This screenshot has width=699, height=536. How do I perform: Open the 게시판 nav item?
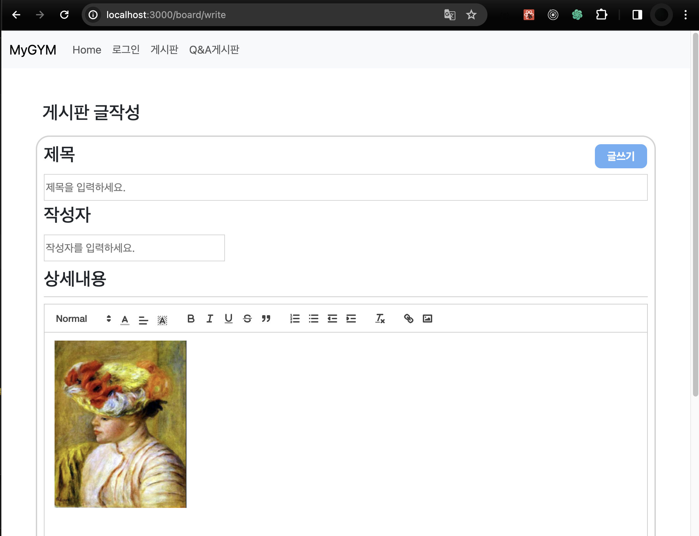pos(164,50)
